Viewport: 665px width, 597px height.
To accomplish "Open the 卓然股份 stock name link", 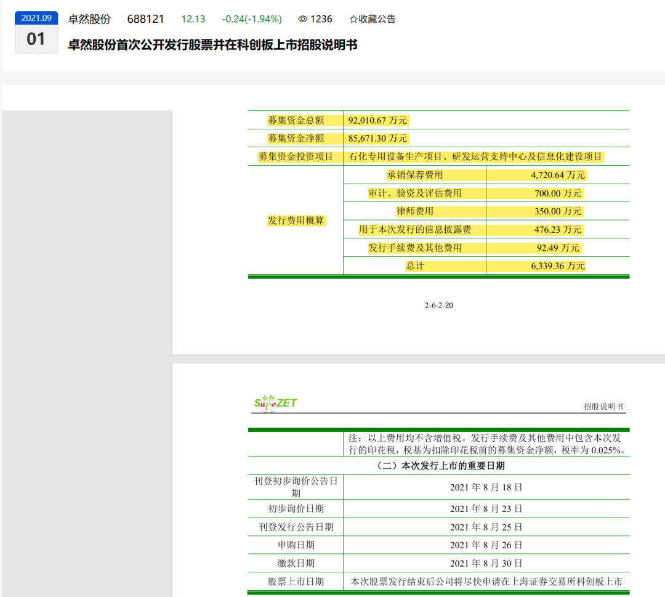I will pyautogui.click(x=89, y=19).
